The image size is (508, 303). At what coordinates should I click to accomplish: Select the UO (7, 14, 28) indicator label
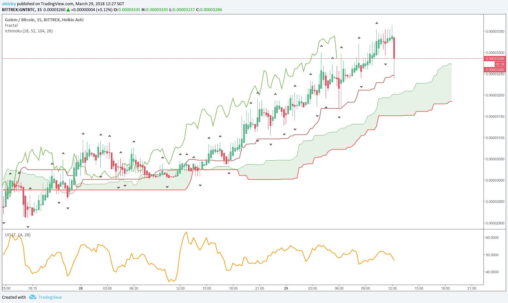coord(18,235)
